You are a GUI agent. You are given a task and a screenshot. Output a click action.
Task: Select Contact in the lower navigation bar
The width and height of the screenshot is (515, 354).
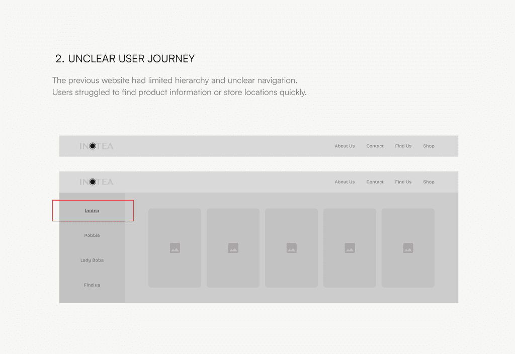pos(375,182)
